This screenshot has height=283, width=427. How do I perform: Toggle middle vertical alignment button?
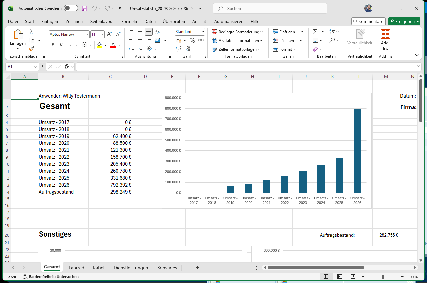pos(140,32)
